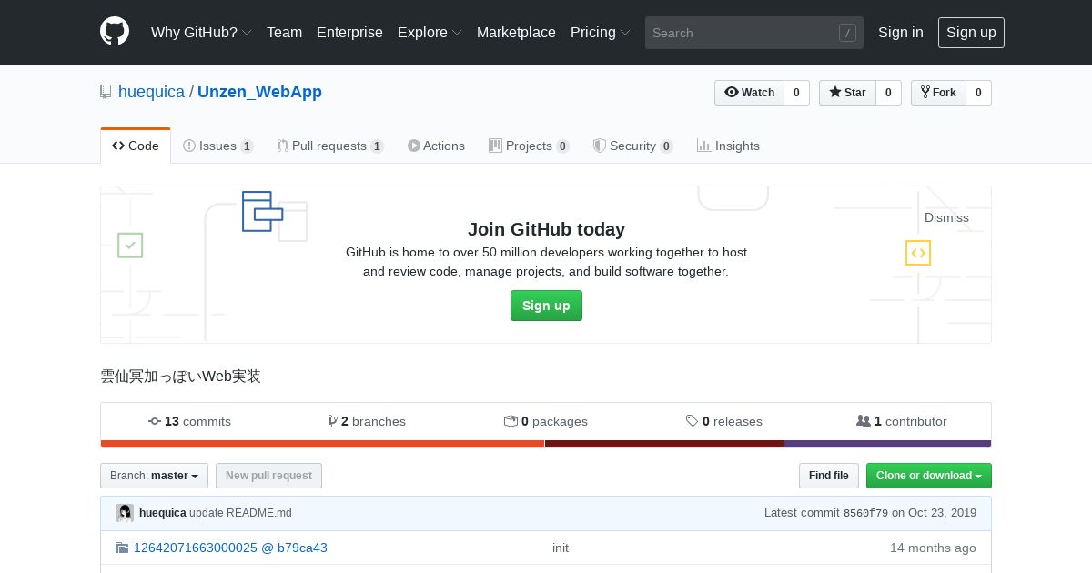Click the releases tag icon
The image size is (1092, 573).
693,421
